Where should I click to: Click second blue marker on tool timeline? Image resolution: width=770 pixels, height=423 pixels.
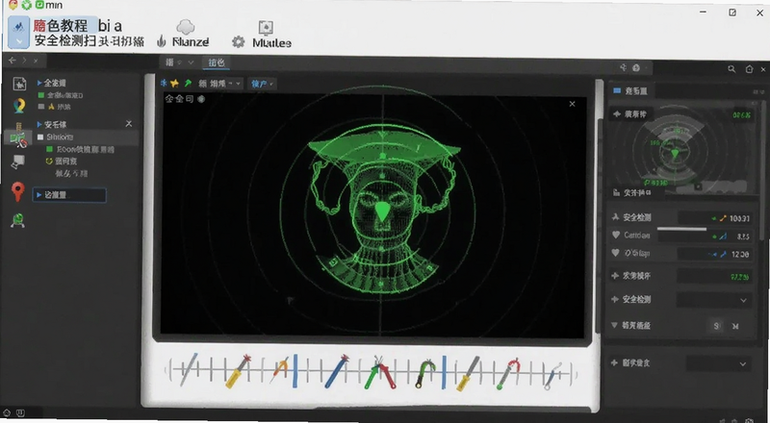(444, 372)
